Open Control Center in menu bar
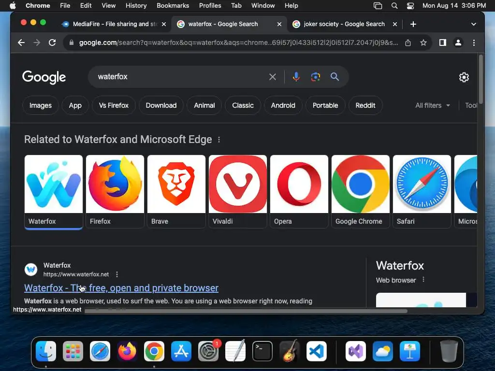 coord(410,6)
